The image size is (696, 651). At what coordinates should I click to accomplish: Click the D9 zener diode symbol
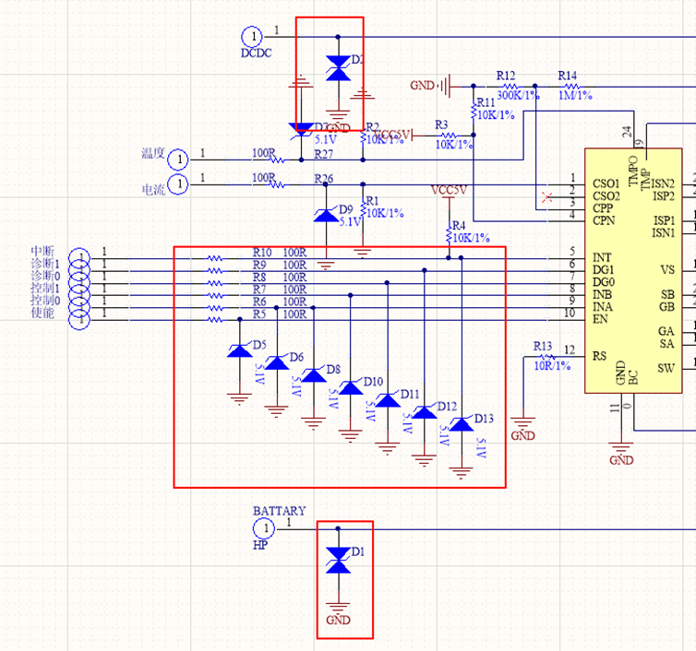325,215
